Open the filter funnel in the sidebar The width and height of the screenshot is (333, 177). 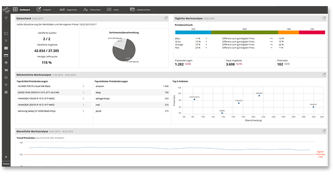[6, 18]
